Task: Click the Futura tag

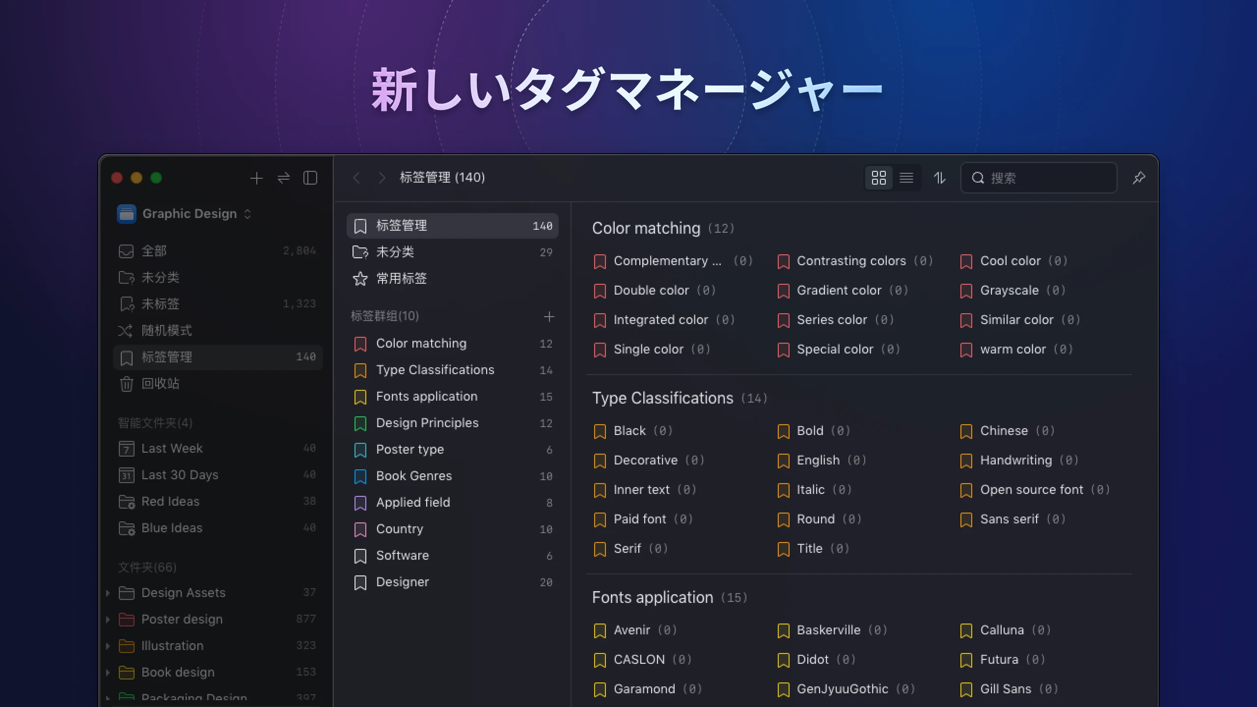Action: pyautogui.click(x=1003, y=660)
